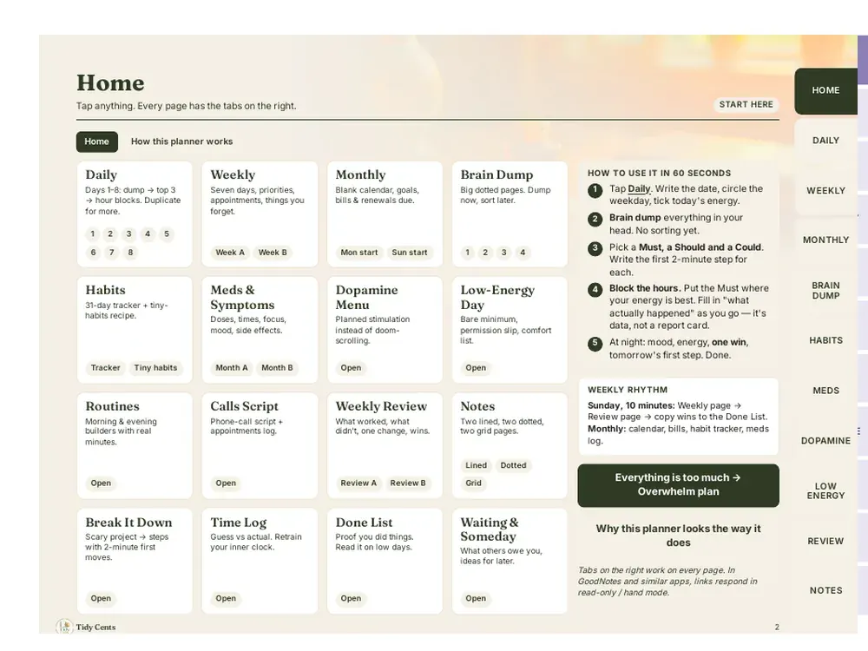This screenshot has height=651, width=868.
Task: Jump to the MEDS side tab
Action: click(825, 391)
